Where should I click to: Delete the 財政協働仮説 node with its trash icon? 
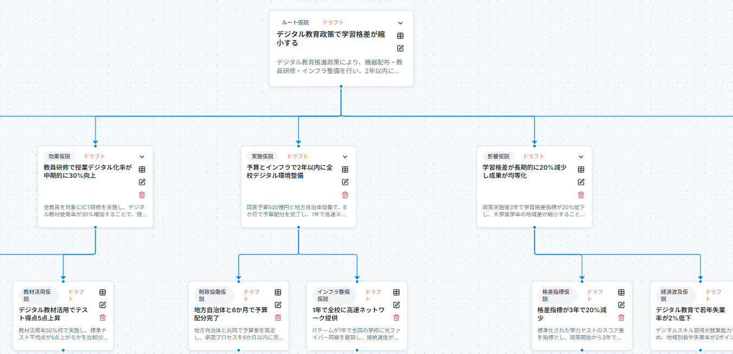278,318
